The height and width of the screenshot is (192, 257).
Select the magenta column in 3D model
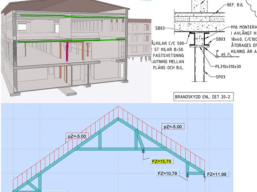pyautogui.click(x=67, y=52)
